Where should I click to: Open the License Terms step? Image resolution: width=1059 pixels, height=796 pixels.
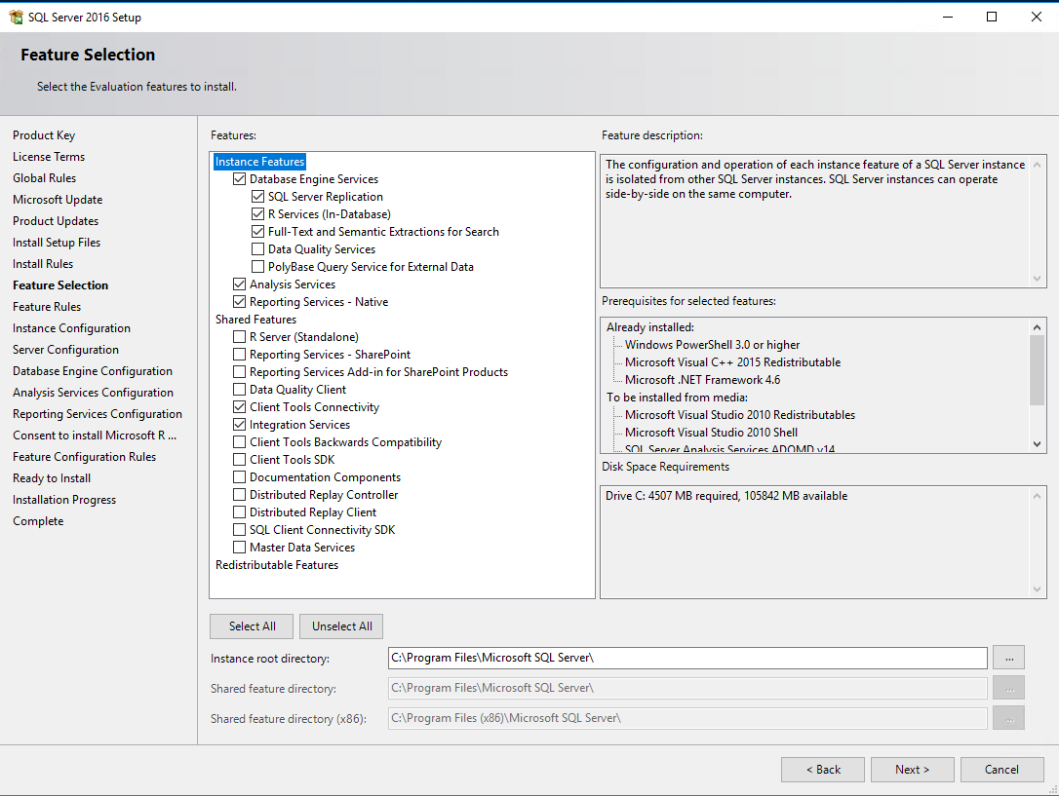pyautogui.click(x=49, y=157)
